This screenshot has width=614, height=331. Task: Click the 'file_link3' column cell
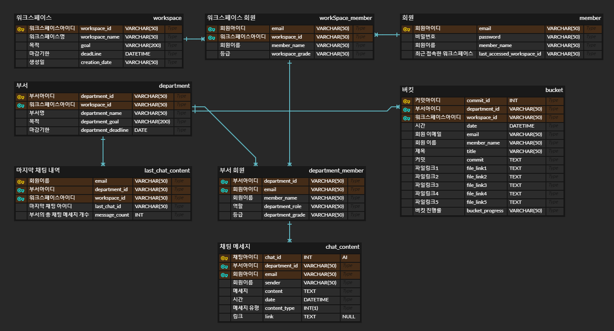tap(486, 186)
